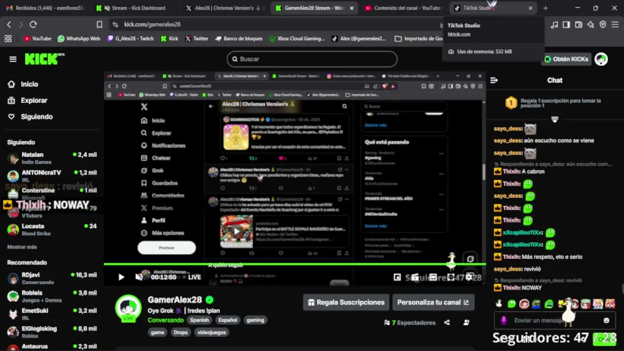Unmute the stream with the speaker icon
624x351 pixels.
tap(139, 277)
